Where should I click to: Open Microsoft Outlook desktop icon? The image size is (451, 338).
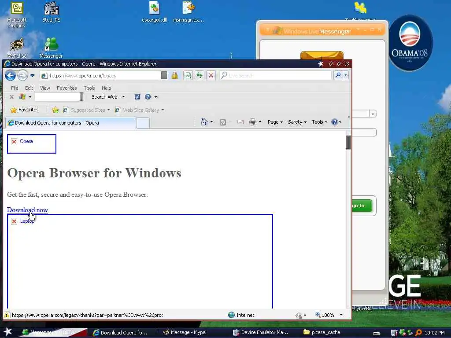17,15
